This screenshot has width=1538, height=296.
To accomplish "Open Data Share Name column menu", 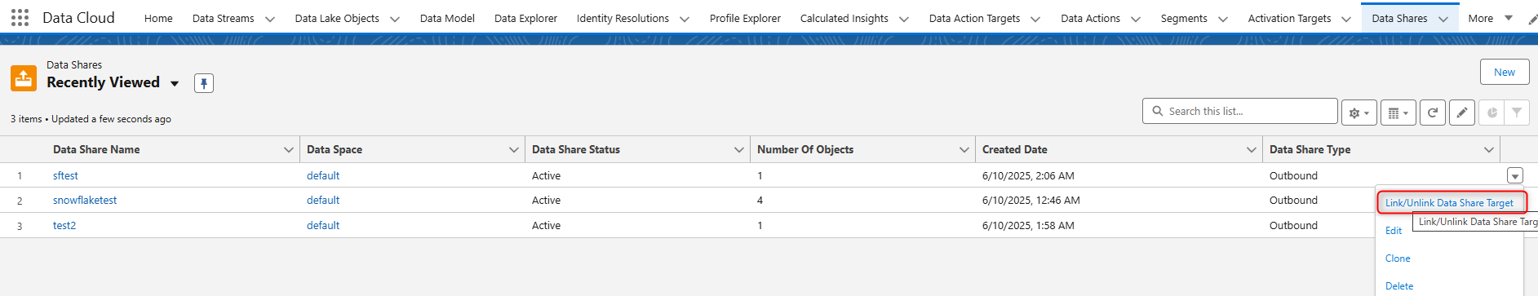I will [288, 149].
